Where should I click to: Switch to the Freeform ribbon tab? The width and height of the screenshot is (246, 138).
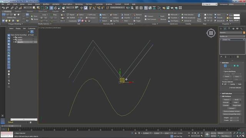(x=18, y=11)
